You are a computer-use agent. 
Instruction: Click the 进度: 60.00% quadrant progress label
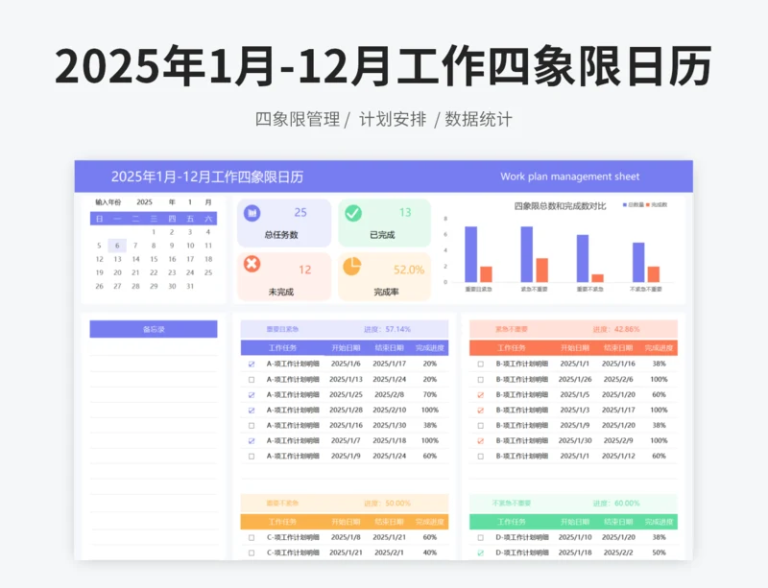pyautogui.click(x=616, y=504)
